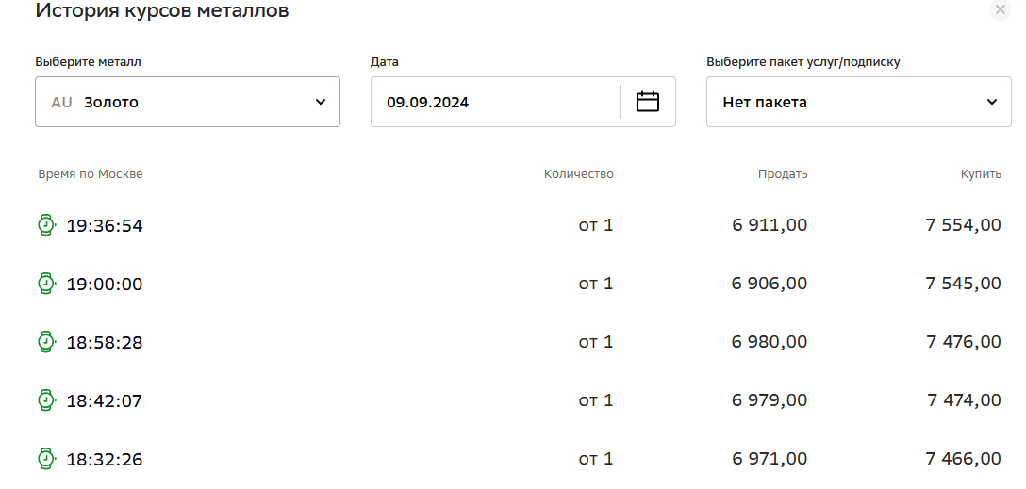Select the buy rate 7 466,00
Image resolution: width=1026 pixels, height=489 pixels.
click(x=964, y=459)
